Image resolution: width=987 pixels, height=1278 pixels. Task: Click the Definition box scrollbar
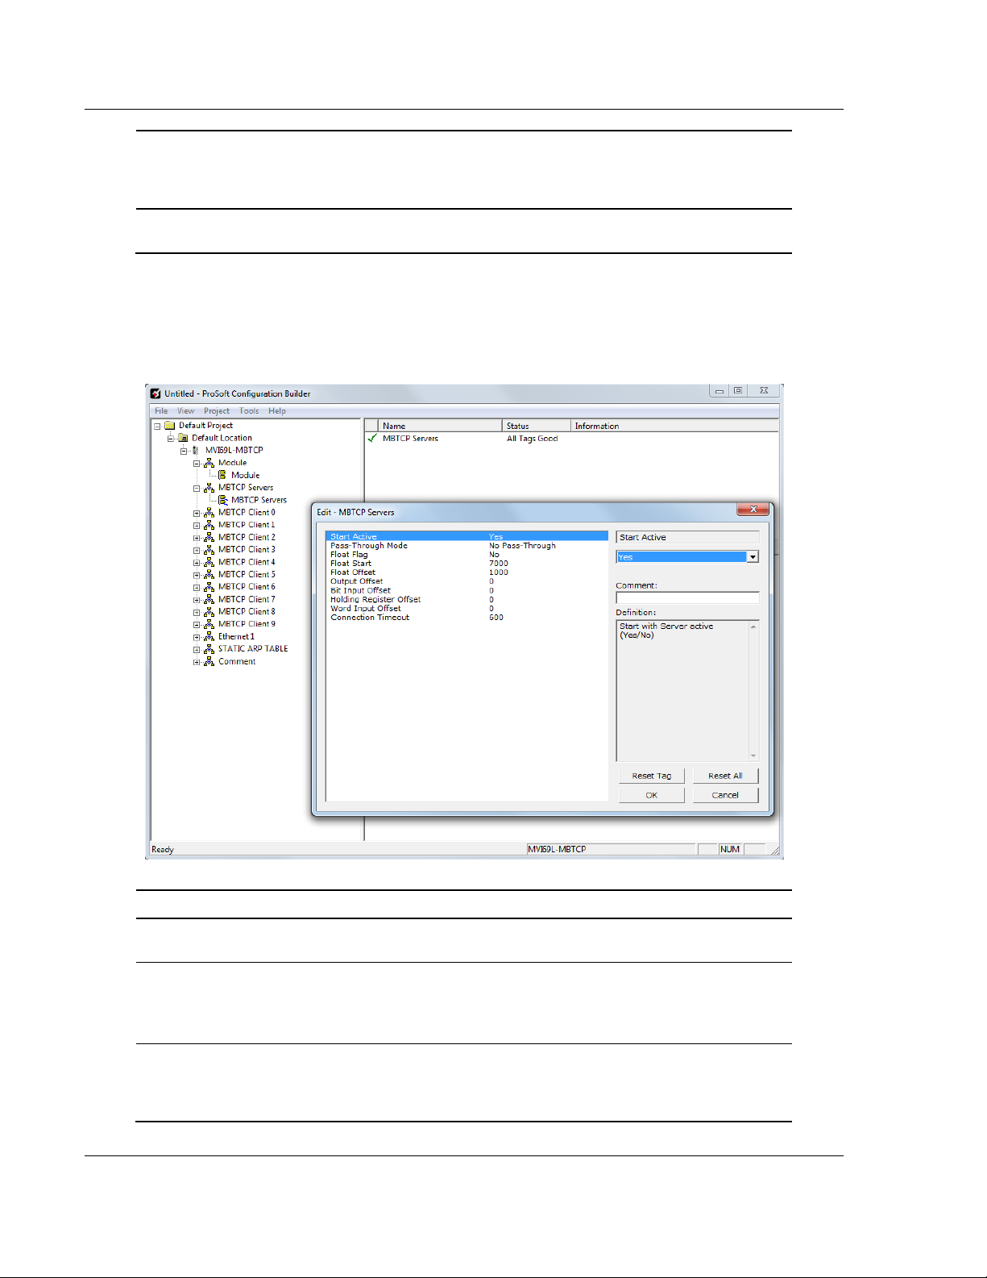pyautogui.click(x=753, y=691)
